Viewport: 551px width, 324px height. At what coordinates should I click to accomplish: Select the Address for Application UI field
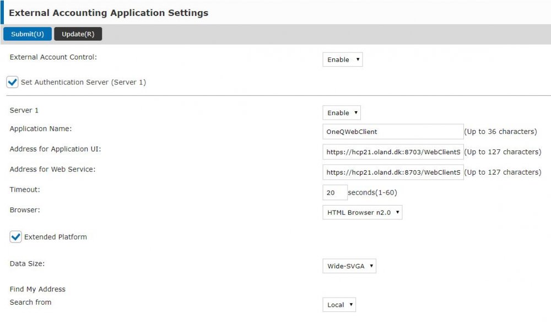[x=392, y=152]
